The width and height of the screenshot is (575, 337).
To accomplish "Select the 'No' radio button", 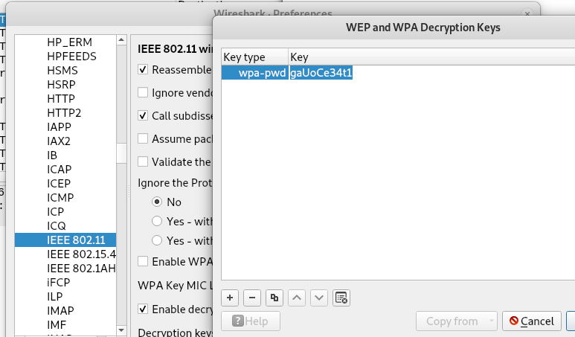I will point(157,202).
